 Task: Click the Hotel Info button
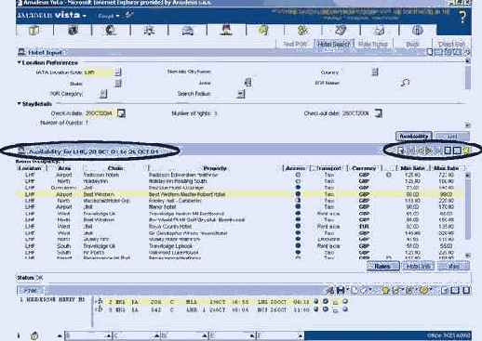tap(418, 266)
